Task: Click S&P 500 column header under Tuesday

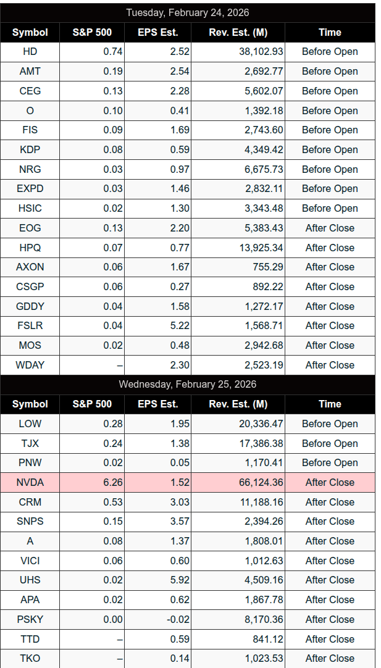Action: pos(92,32)
